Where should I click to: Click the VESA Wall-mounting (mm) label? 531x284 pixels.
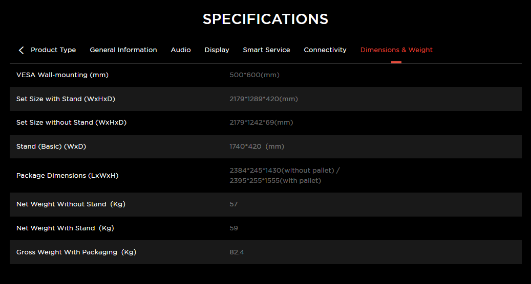[62, 75]
